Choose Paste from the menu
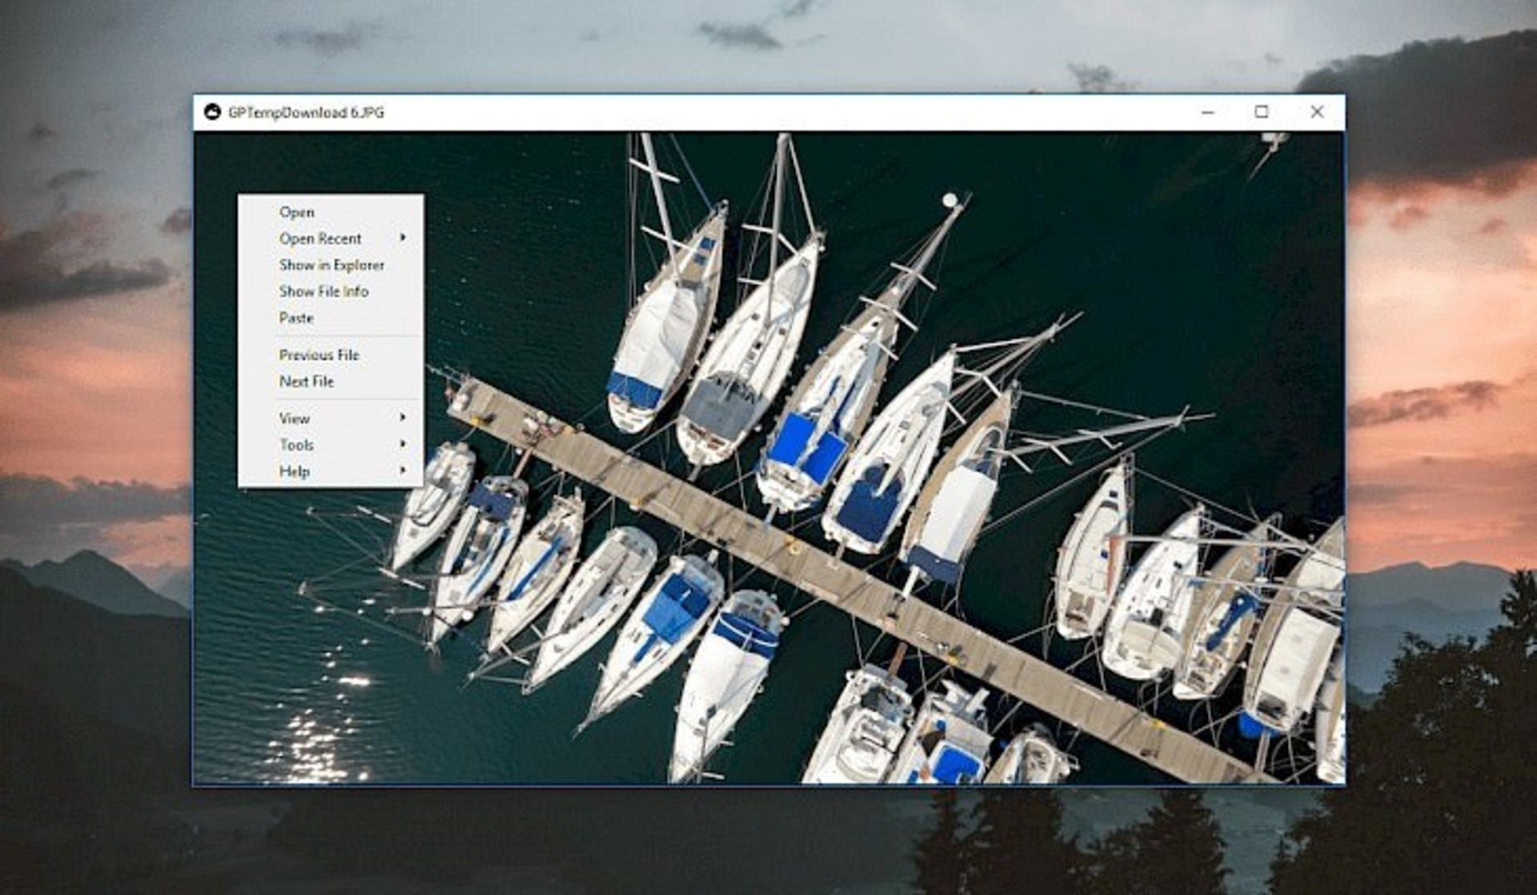 click(x=296, y=318)
